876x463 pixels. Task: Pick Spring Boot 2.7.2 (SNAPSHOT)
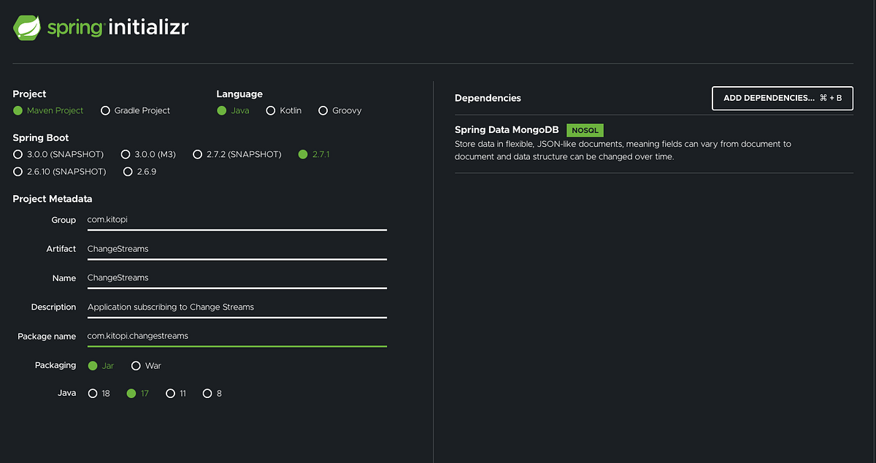tap(198, 155)
